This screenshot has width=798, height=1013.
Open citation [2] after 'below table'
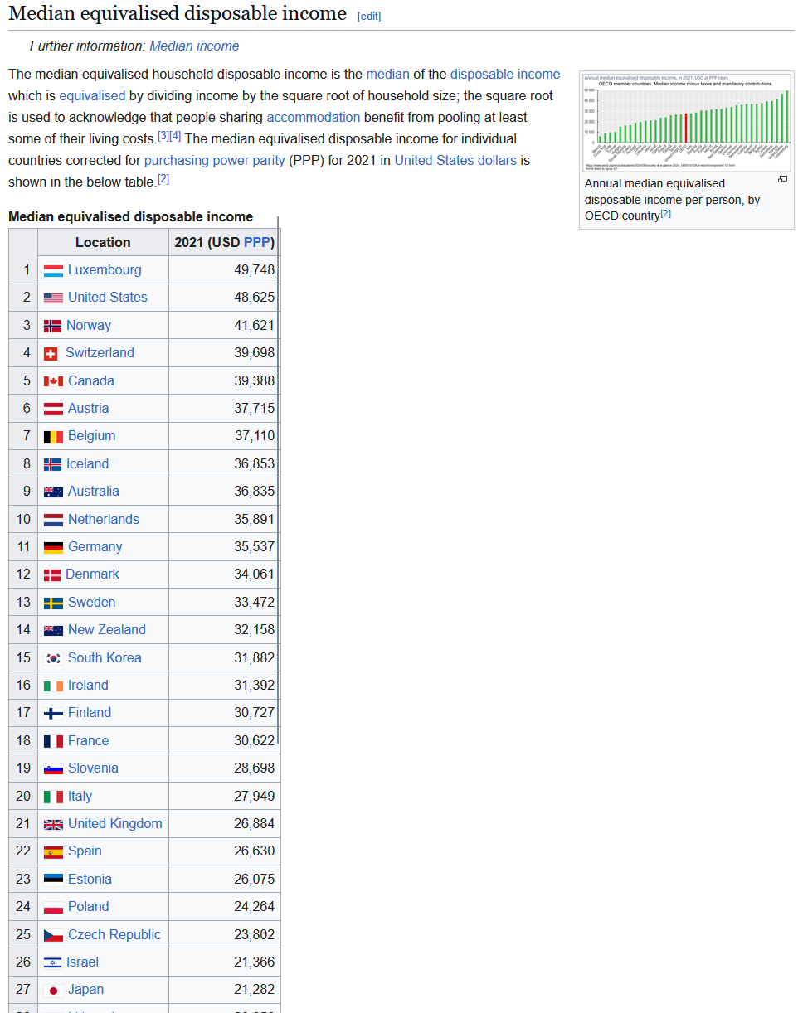163,178
